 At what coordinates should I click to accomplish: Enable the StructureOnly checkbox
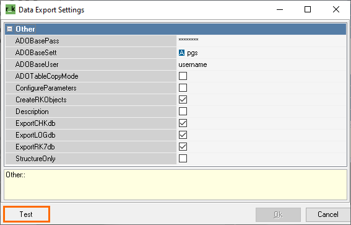tap(183, 159)
